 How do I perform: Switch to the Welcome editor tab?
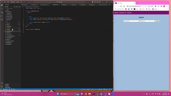(25, 5)
